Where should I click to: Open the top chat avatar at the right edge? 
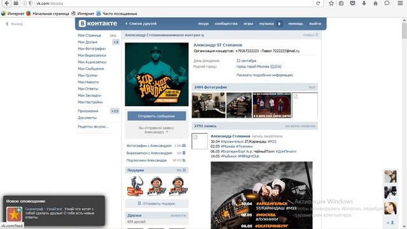click(x=390, y=177)
